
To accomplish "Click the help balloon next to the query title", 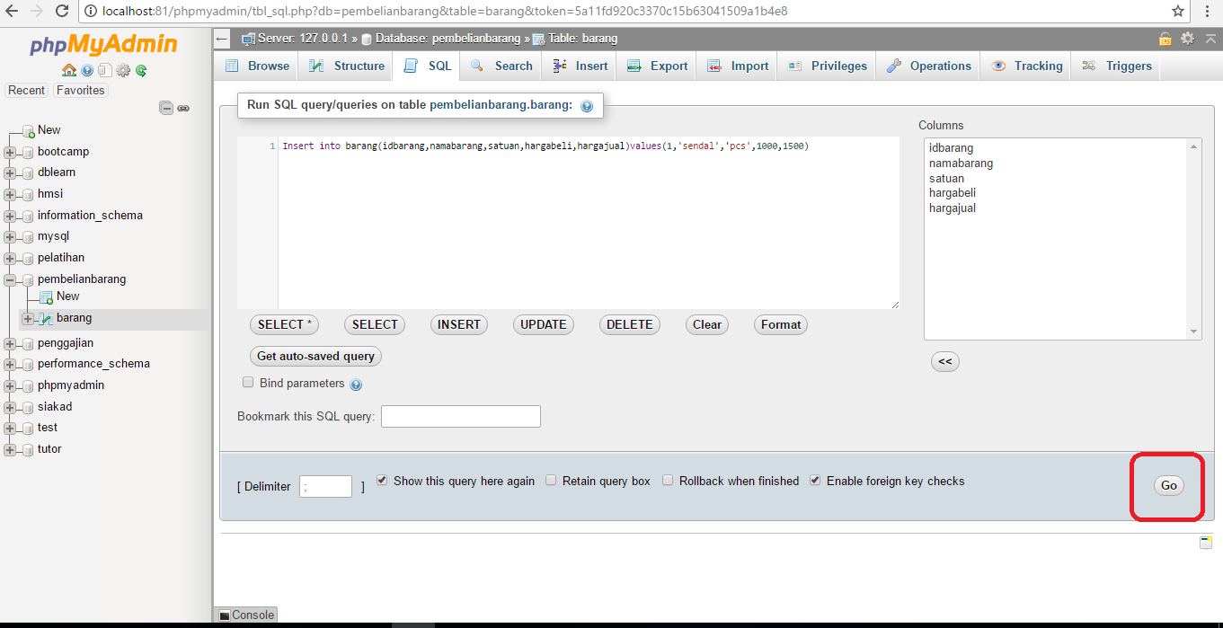I will click(x=589, y=105).
